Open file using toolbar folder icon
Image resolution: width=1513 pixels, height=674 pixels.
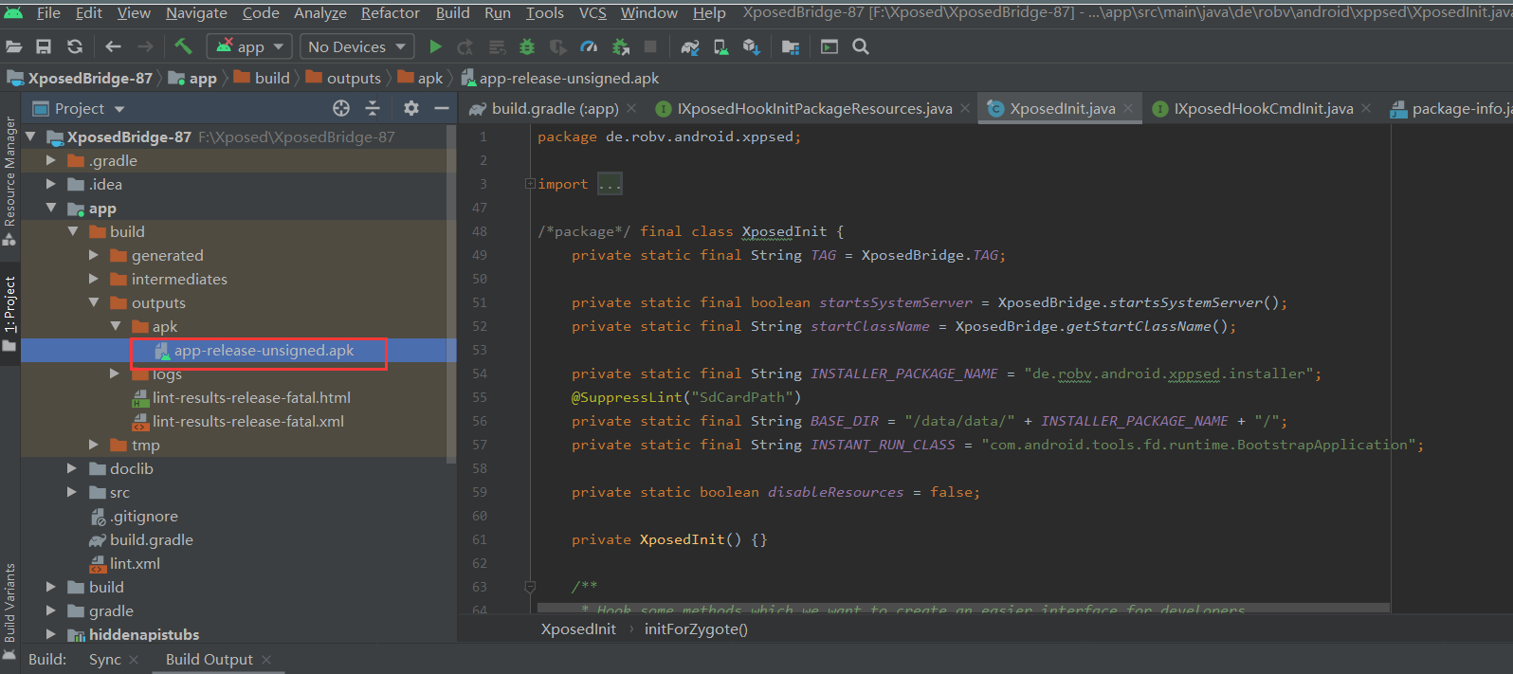pos(14,46)
